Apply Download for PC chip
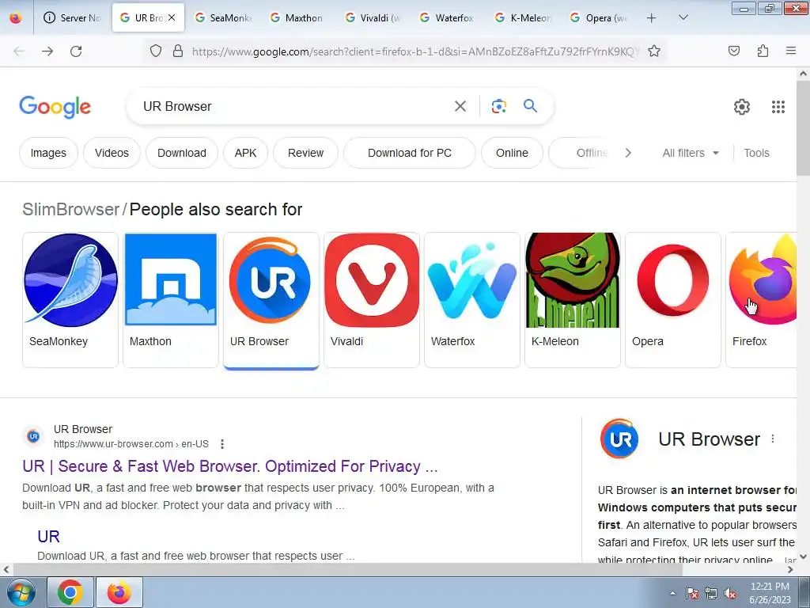The image size is (810, 608). click(x=410, y=153)
